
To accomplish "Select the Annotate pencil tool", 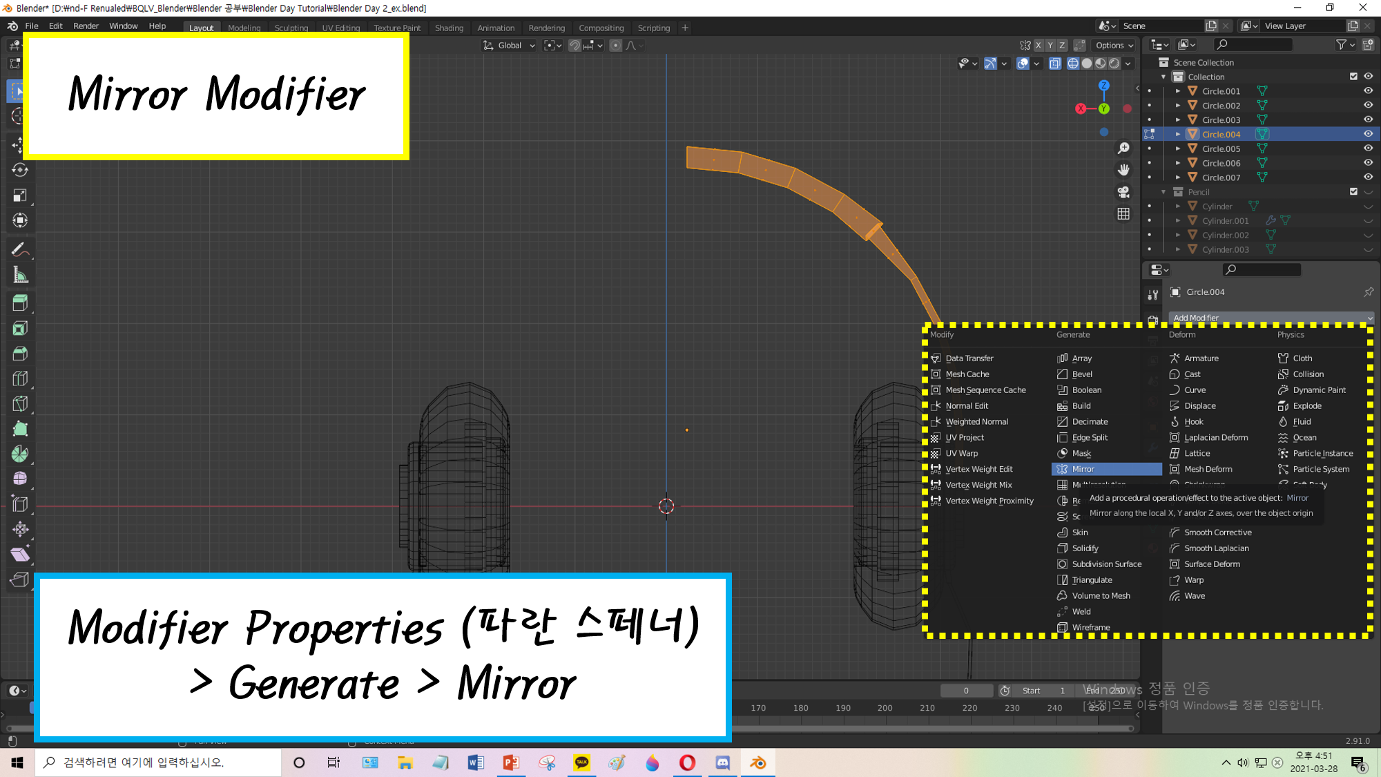I will point(19,249).
